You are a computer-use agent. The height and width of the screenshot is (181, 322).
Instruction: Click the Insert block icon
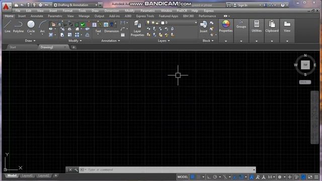pyautogui.click(x=203, y=27)
